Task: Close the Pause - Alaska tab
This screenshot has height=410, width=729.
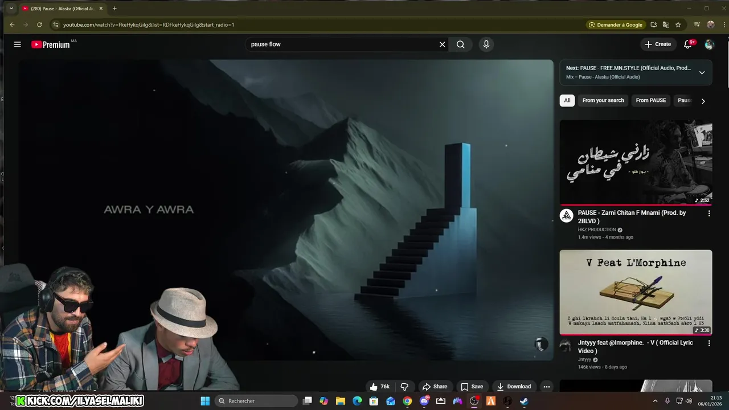Action: coord(102,9)
